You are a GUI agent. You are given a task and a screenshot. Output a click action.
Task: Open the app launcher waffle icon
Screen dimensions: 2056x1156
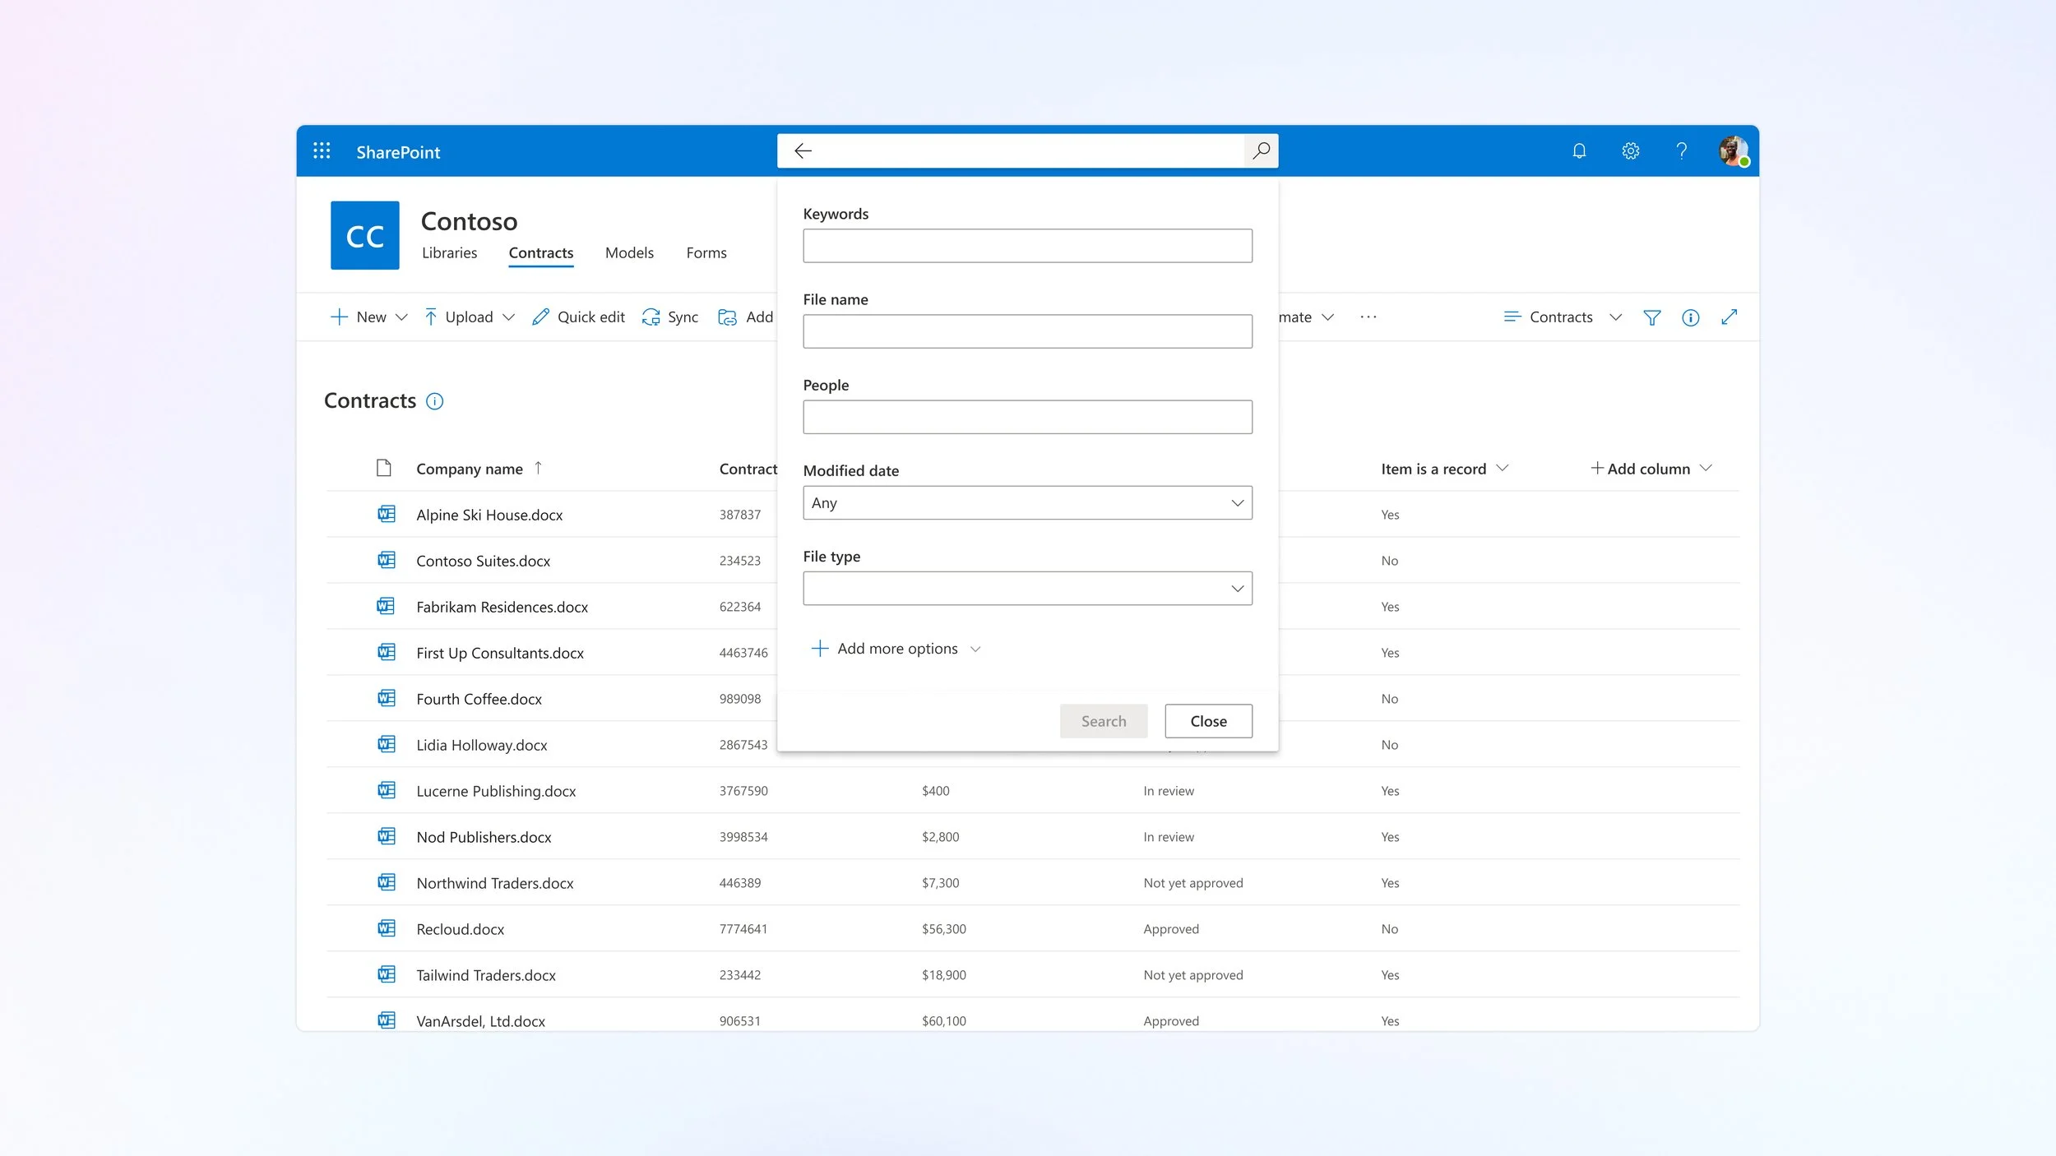[x=322, y=151]
